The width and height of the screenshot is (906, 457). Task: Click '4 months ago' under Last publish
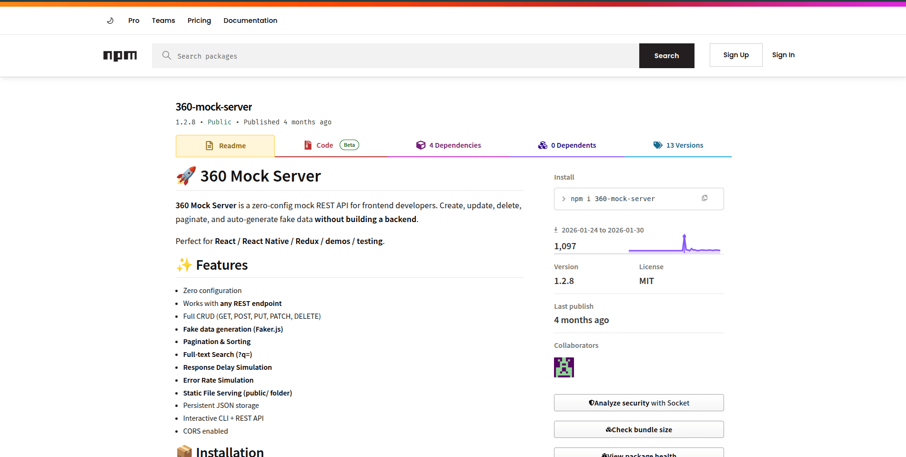[581, 320]
